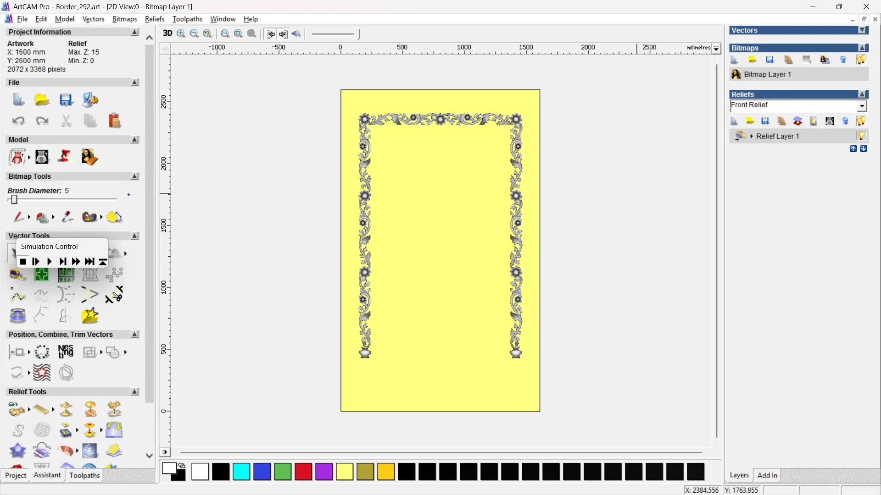The width and height of the screenshot is (881, 495).
Task: Click the merge relief layers icon
Action: [x=797, y=121]
